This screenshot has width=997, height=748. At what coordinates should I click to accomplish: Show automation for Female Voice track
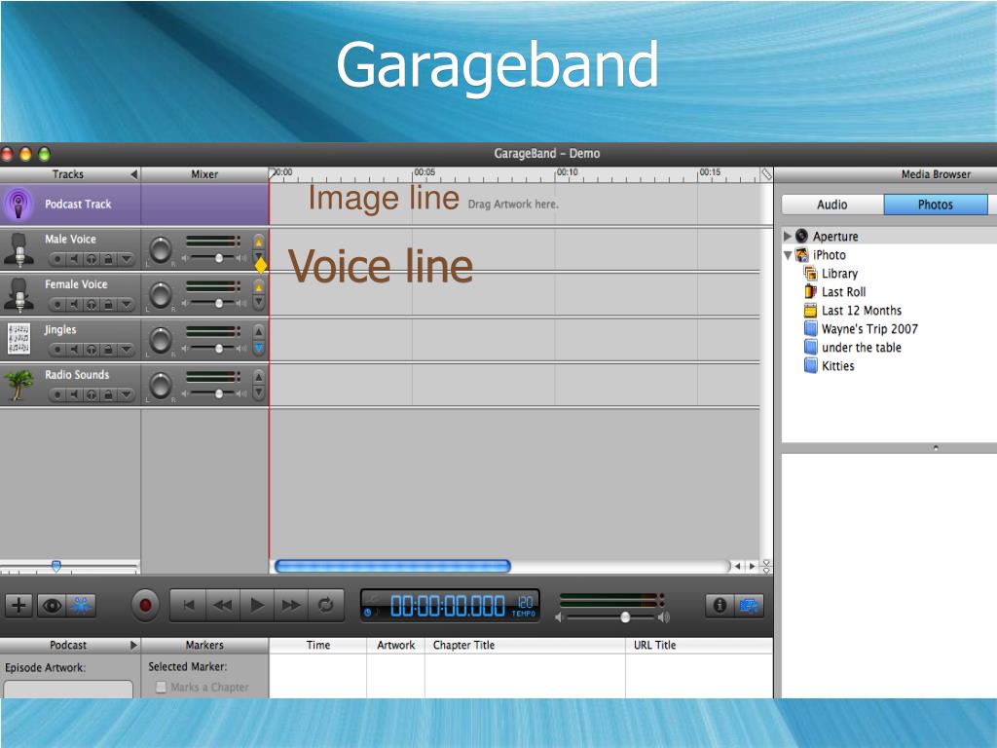click(126, 304)
